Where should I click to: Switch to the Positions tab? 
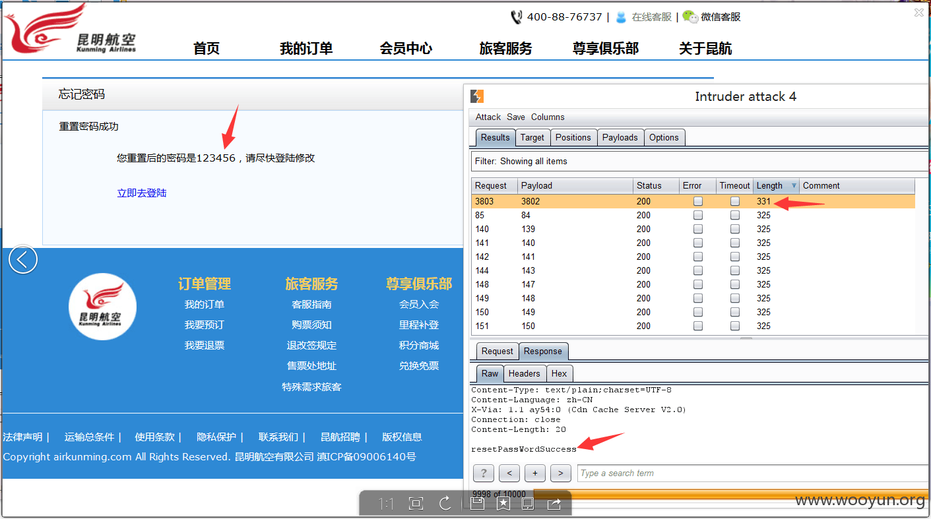[573, 137]
